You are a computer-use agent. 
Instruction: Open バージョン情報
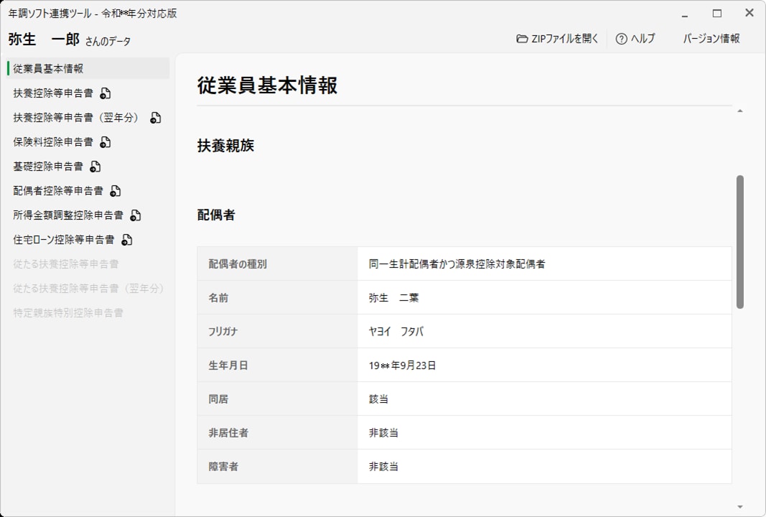click(711, 39)
